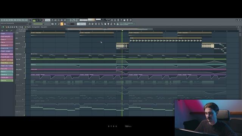The image size is (242, 136).
Task: Toggle mute switch on bass pitch track
Action: point(24,73)
